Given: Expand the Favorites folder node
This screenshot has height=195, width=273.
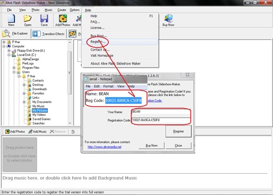Looking at the screenshot, I should point(24,94).
